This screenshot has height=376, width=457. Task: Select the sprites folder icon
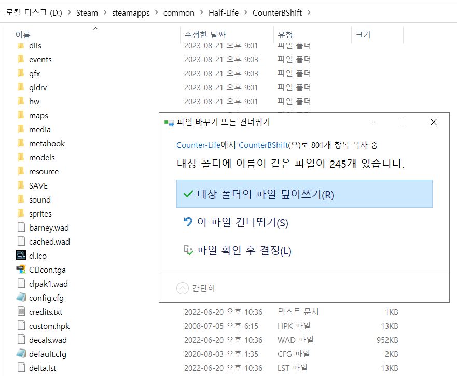21,213
